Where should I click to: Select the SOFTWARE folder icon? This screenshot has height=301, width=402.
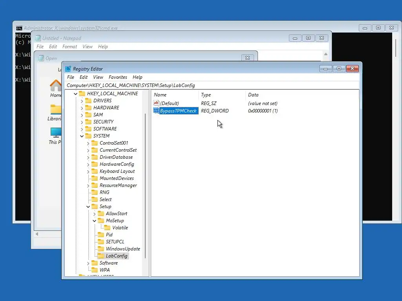click(x=88, y=129)
